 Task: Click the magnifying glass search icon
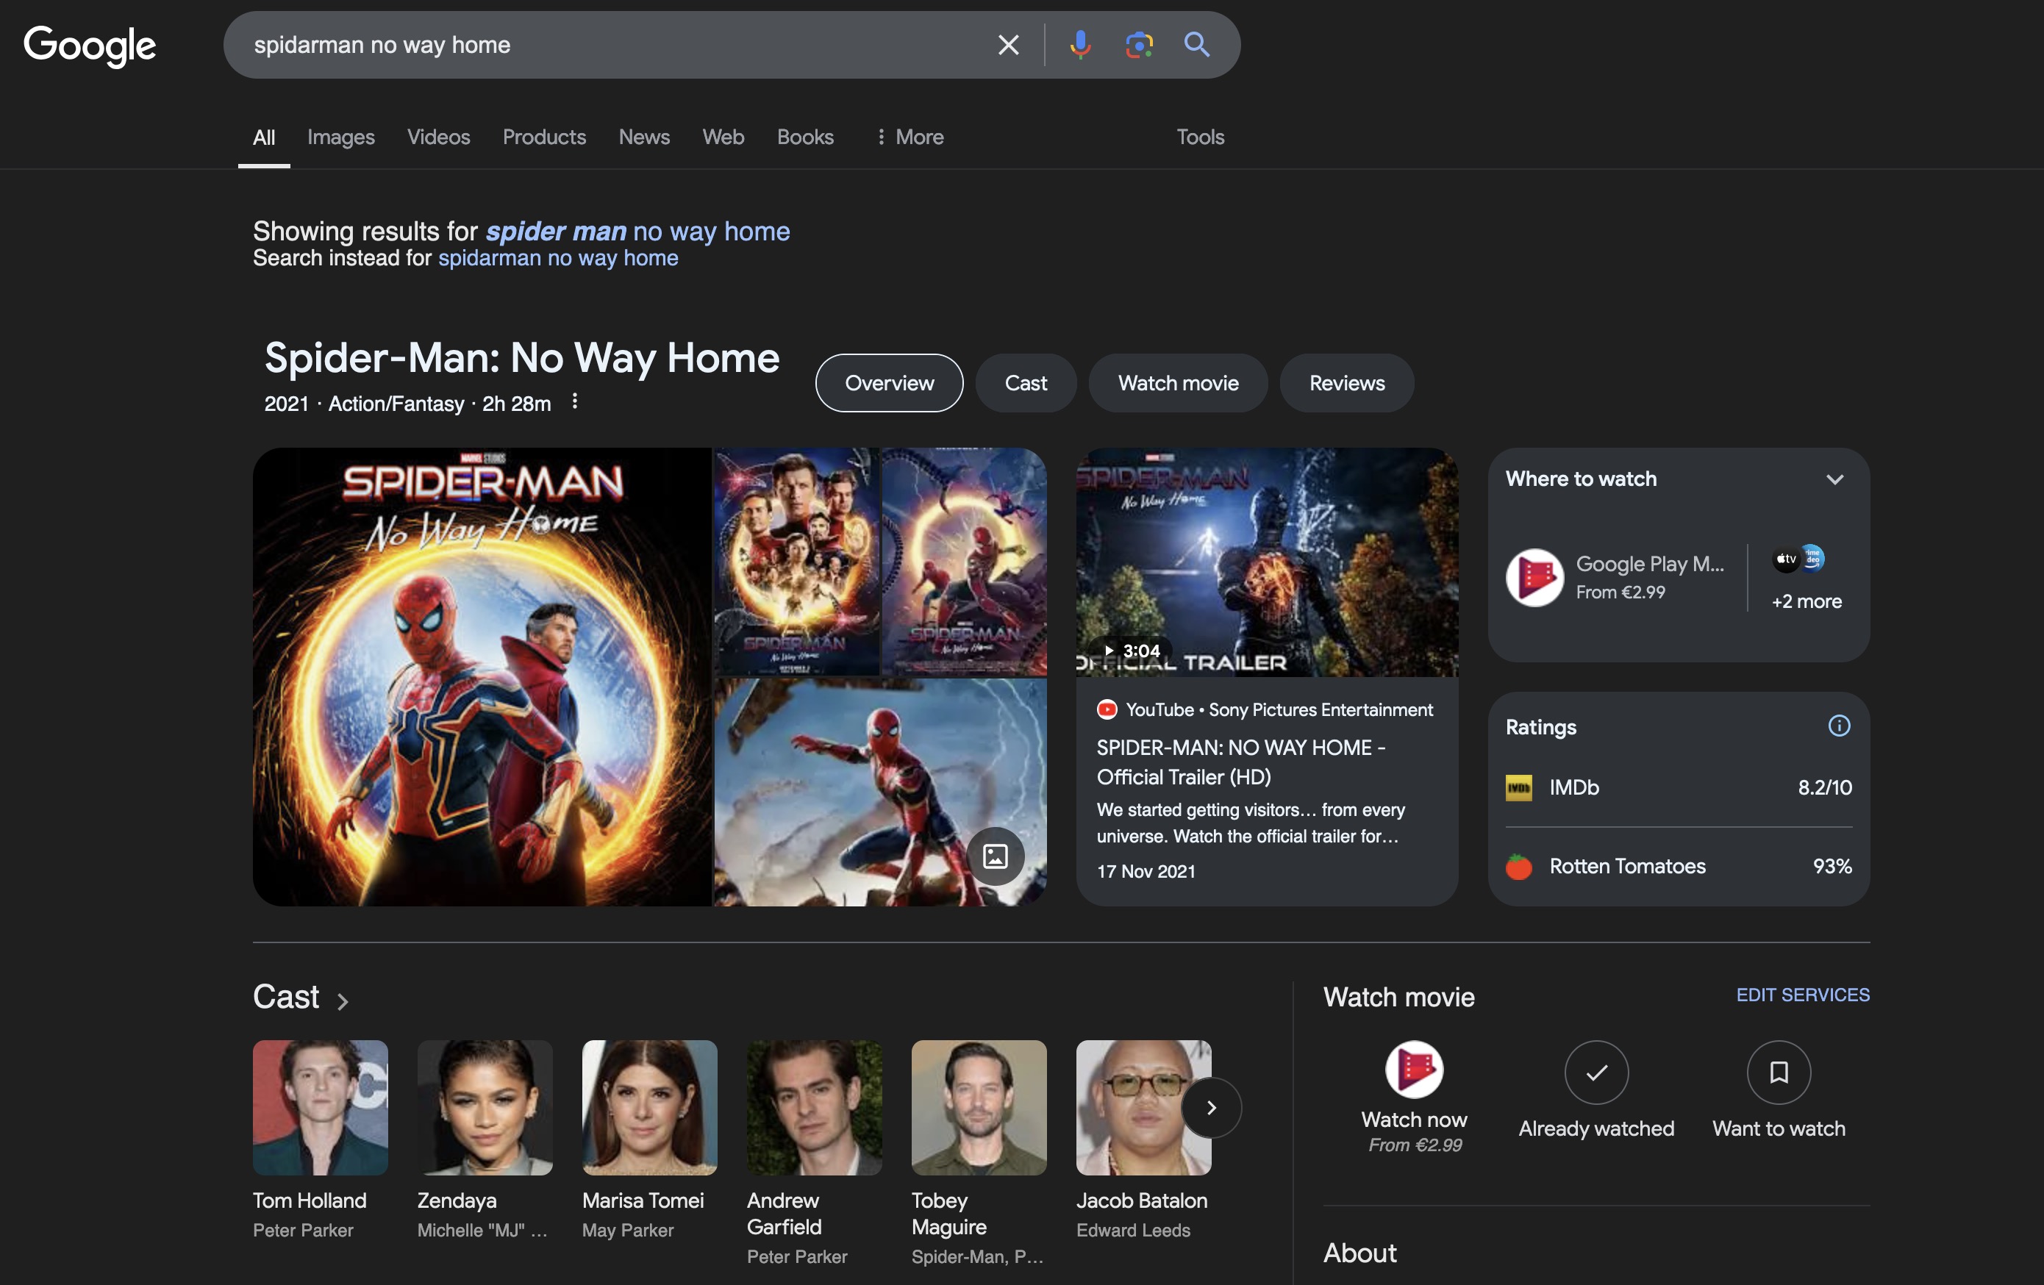tap(1197, 45)
